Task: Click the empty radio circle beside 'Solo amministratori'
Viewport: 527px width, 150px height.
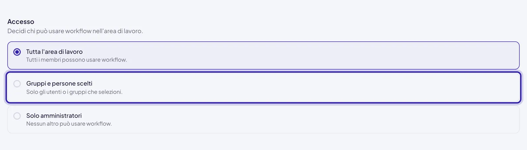Action: [x=17, y=116]
